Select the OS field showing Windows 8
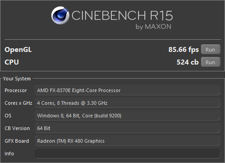 point(127,116)
